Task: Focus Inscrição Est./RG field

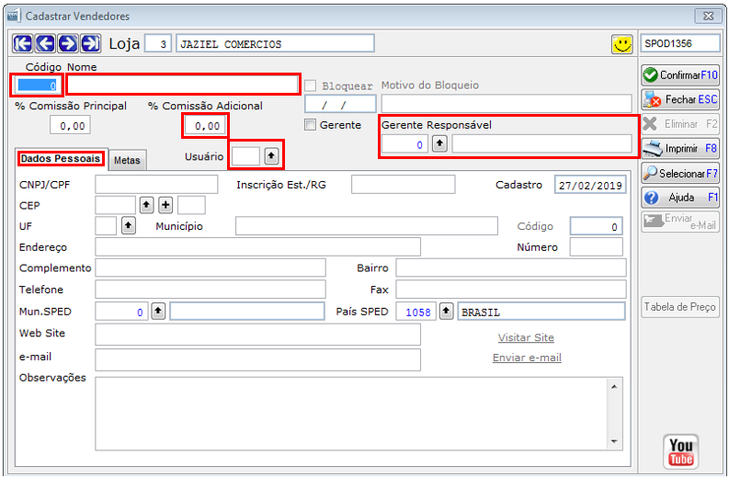Action: [403, 185]
